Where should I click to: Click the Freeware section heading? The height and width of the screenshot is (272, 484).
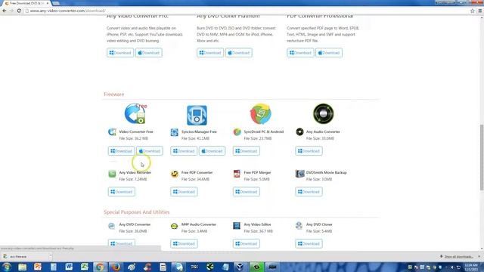(x=114, y=94)
